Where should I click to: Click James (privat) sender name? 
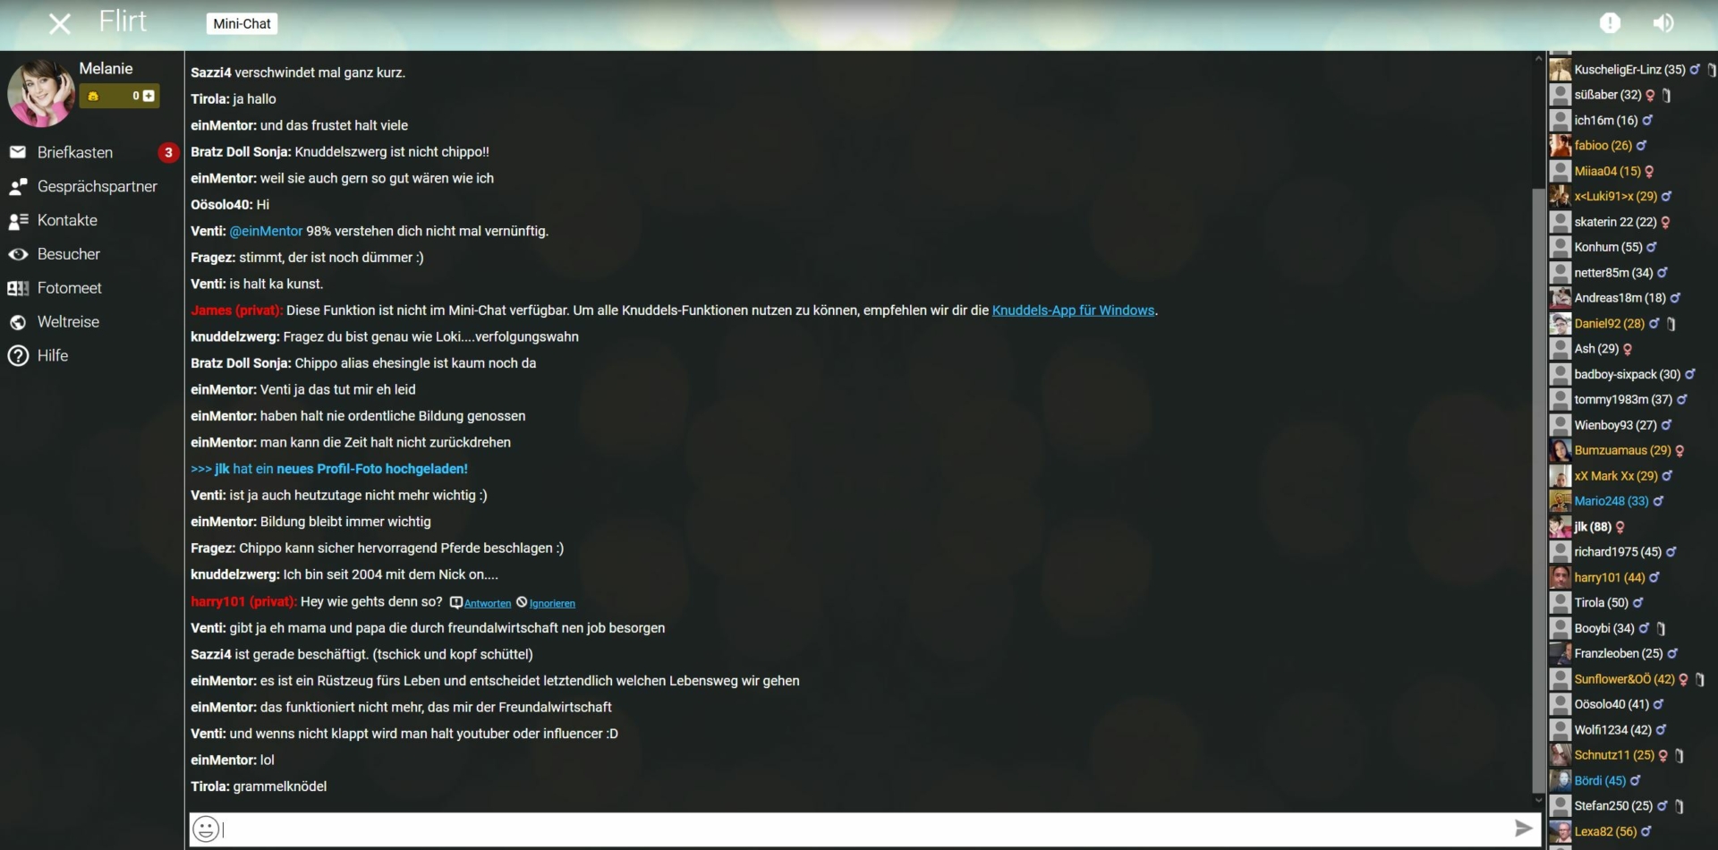pyautogui.click(x=236, y=310)
